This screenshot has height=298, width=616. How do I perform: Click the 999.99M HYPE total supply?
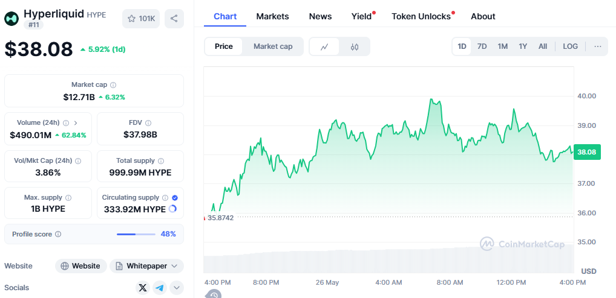140,173
